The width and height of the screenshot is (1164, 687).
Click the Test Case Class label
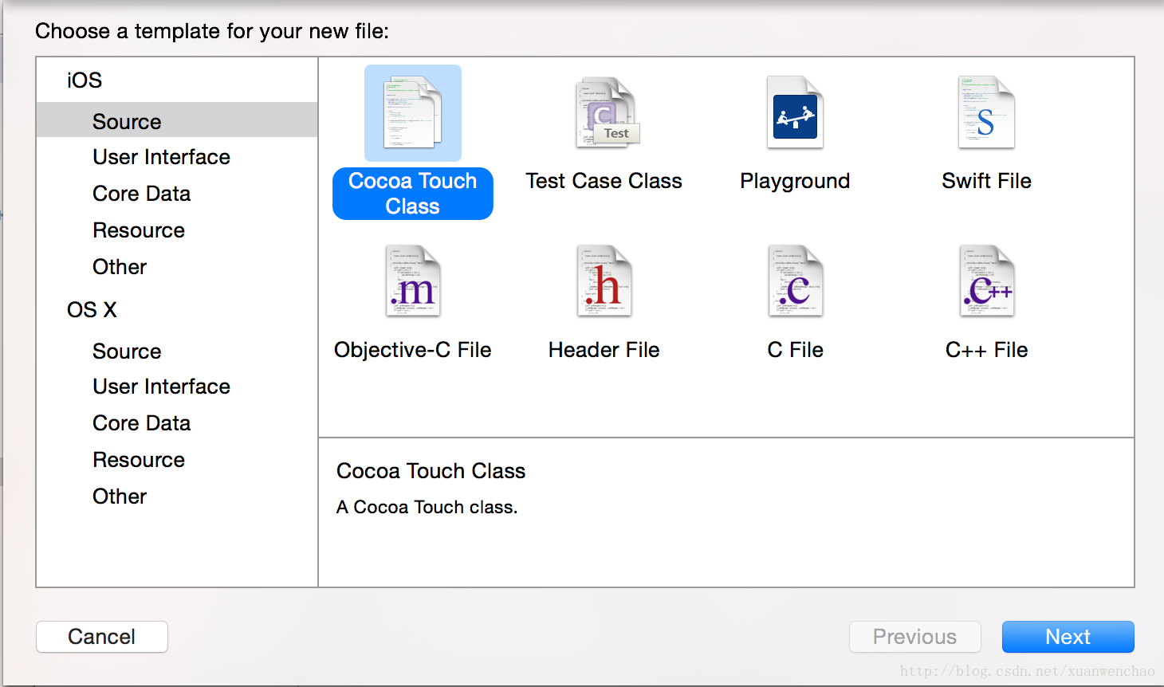pyautogui.click(x=604, y=181)
